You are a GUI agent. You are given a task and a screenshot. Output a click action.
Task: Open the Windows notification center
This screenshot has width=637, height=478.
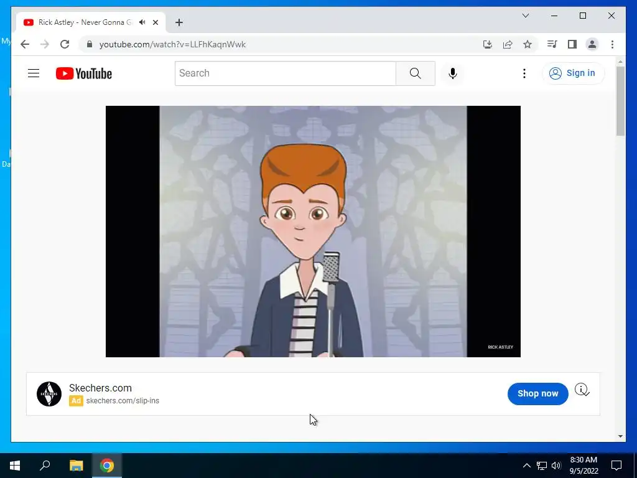coord(616,466)
